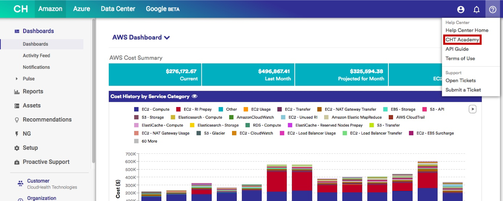
Task: Click the Reports bar chart icon
Action: click(17, 92)
